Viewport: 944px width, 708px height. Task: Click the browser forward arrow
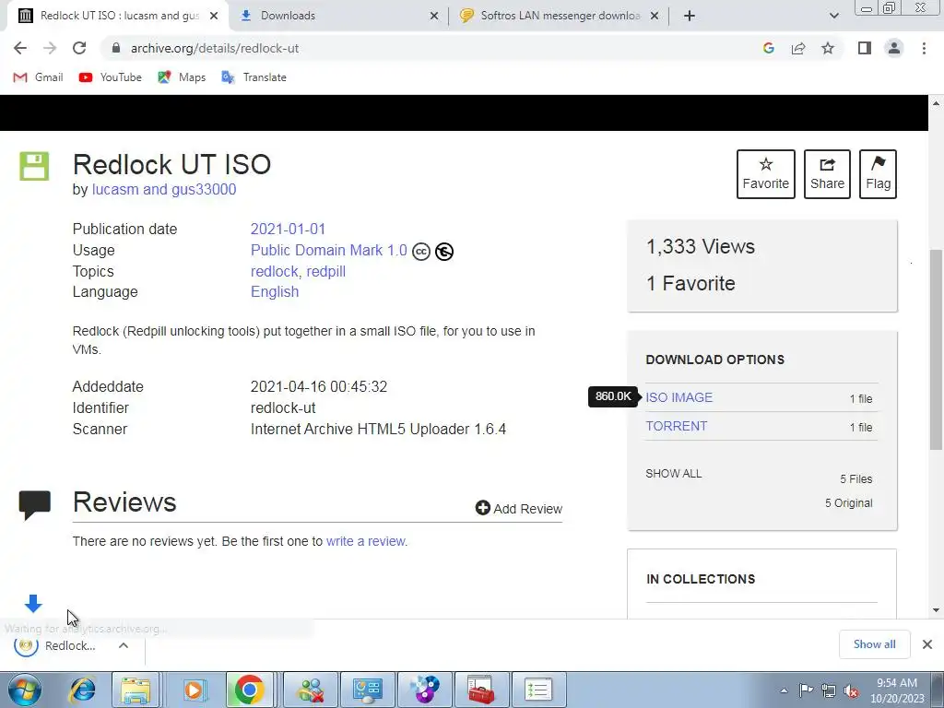[x=50, y=48]
